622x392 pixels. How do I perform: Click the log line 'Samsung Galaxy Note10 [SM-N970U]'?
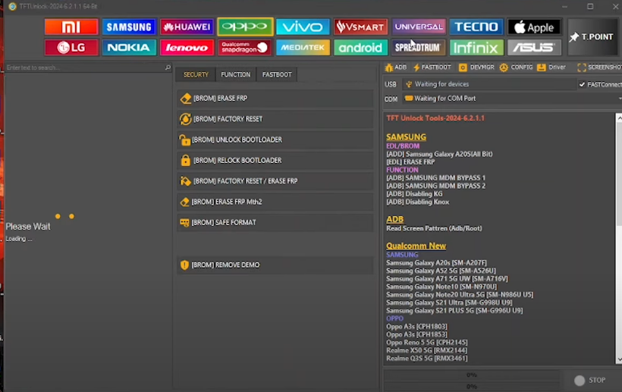click(x=441, y=287)
